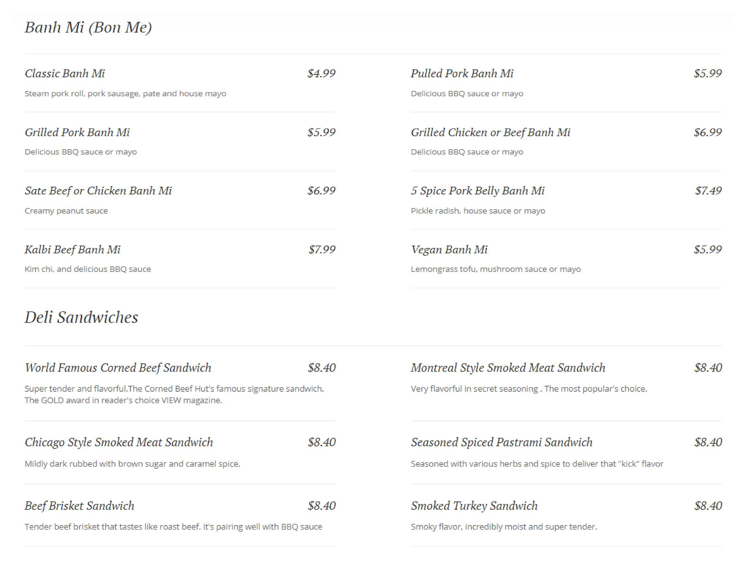Click World Famous Corned Beef Sandwich

[x=118, y=368]
